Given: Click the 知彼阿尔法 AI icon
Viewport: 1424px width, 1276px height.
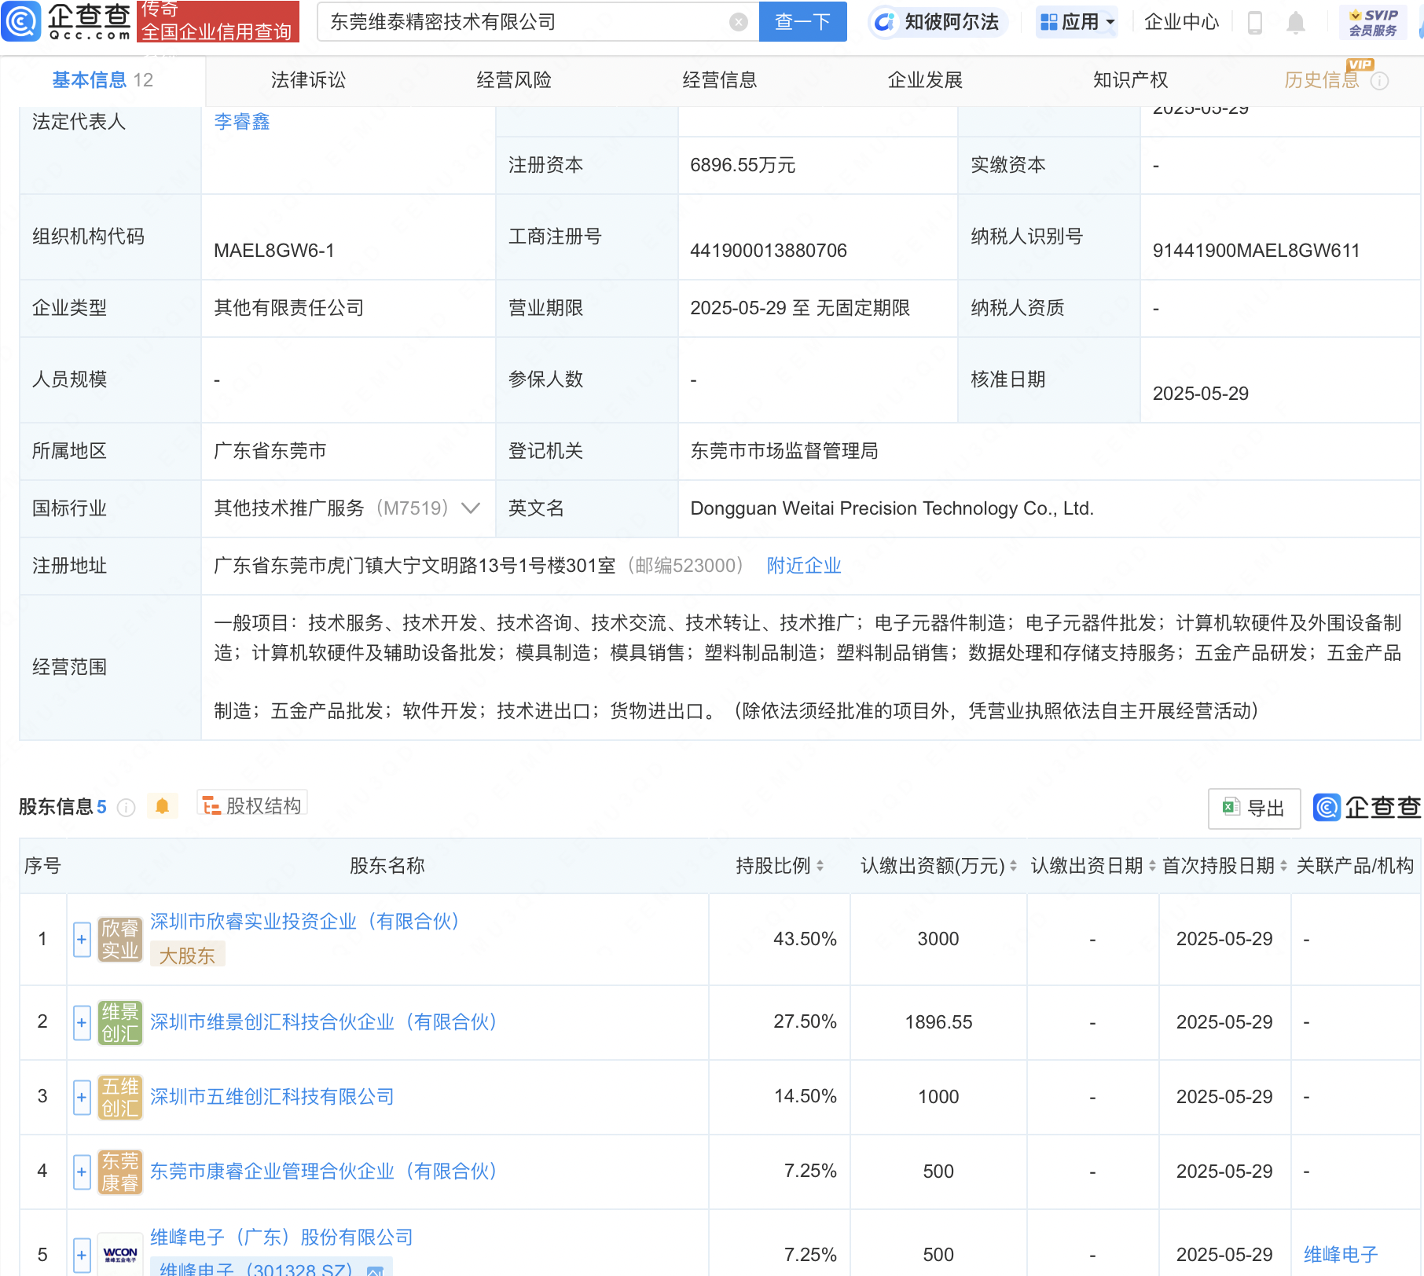Looking at the screenshot, I should pyautogui.click(x=884, y=22).
